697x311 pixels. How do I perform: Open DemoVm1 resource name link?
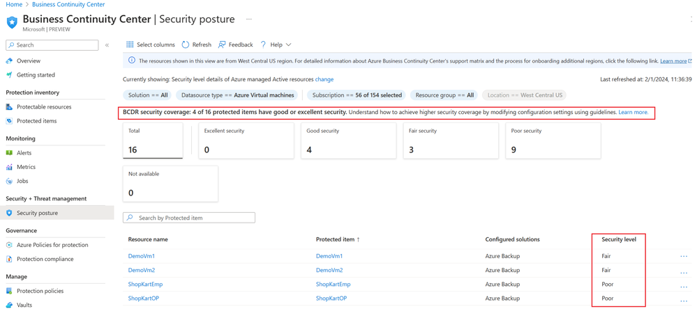tap(142, 256)
